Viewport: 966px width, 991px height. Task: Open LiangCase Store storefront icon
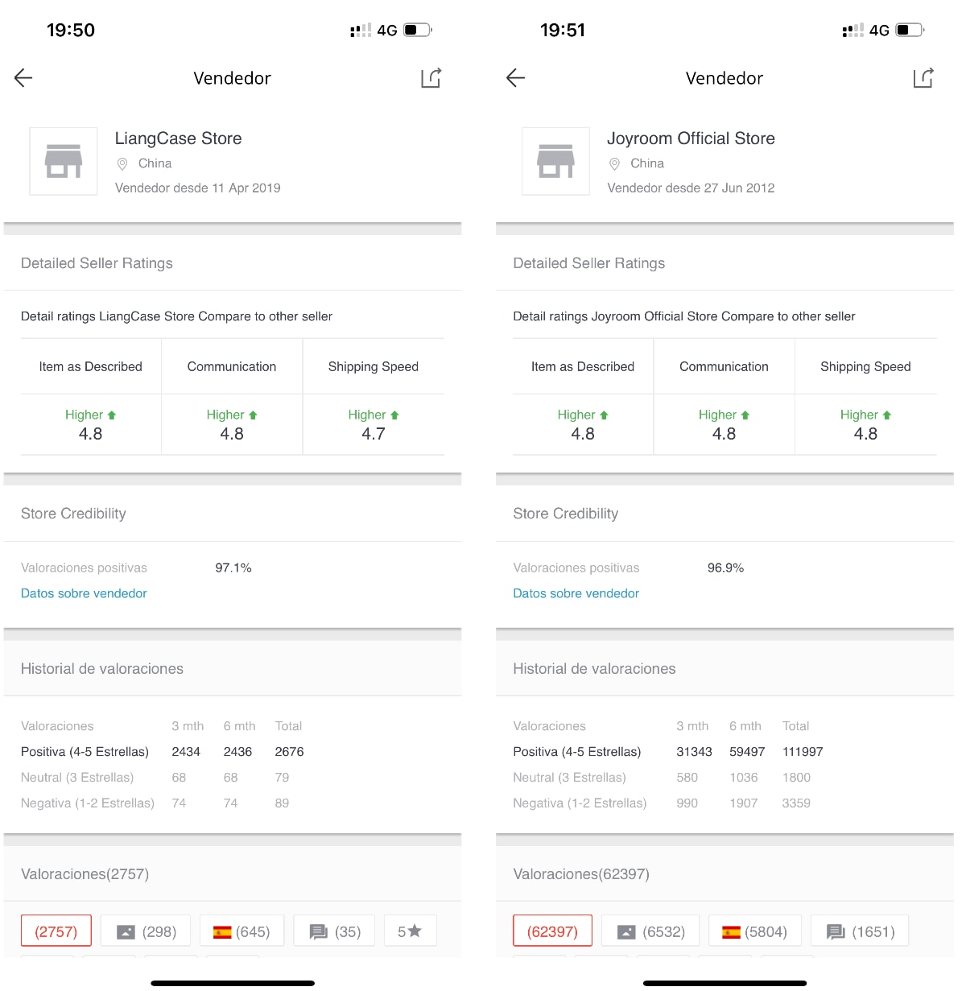(x=64, y=161)
